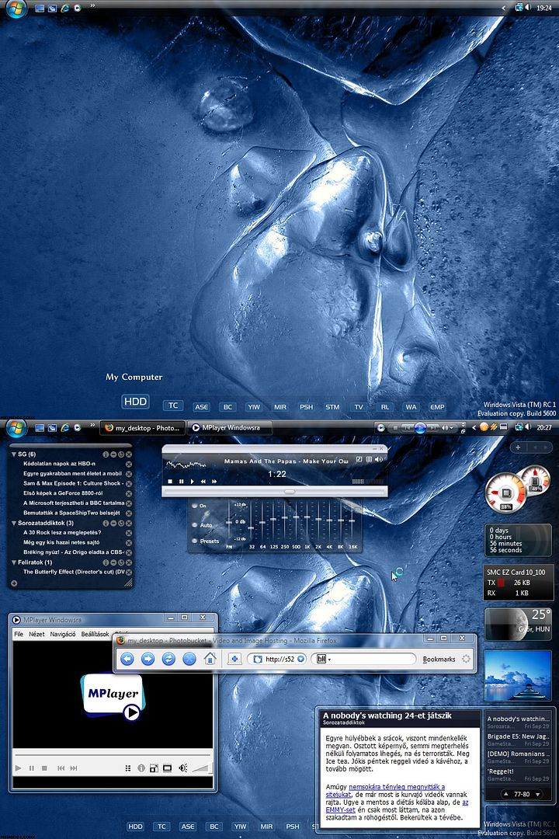Enable the equalizer Auto option
Image resolution: width=559 pixels, height=839 pixels.
click(x=194, y=525)
